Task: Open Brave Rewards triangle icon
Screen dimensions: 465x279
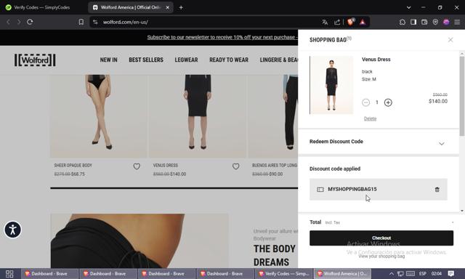Action: (x=363, y=22)
